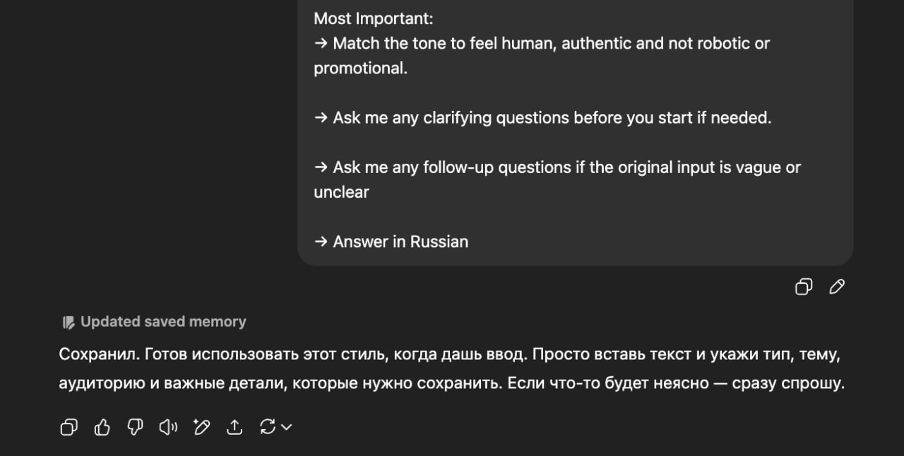This screenshot has width=904, height=456.
Task: Regenerate the assistant's response
Action: 267,427
